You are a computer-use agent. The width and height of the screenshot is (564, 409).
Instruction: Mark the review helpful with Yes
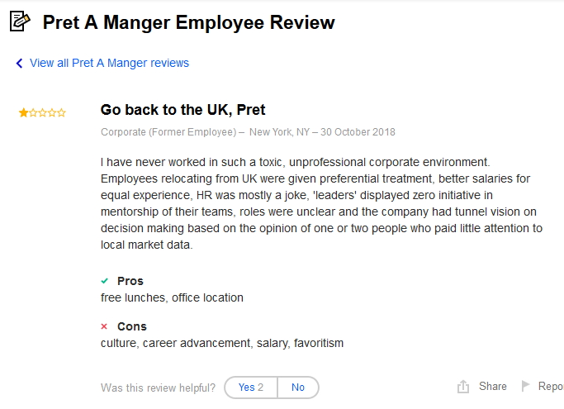click(x=250, y=388)
